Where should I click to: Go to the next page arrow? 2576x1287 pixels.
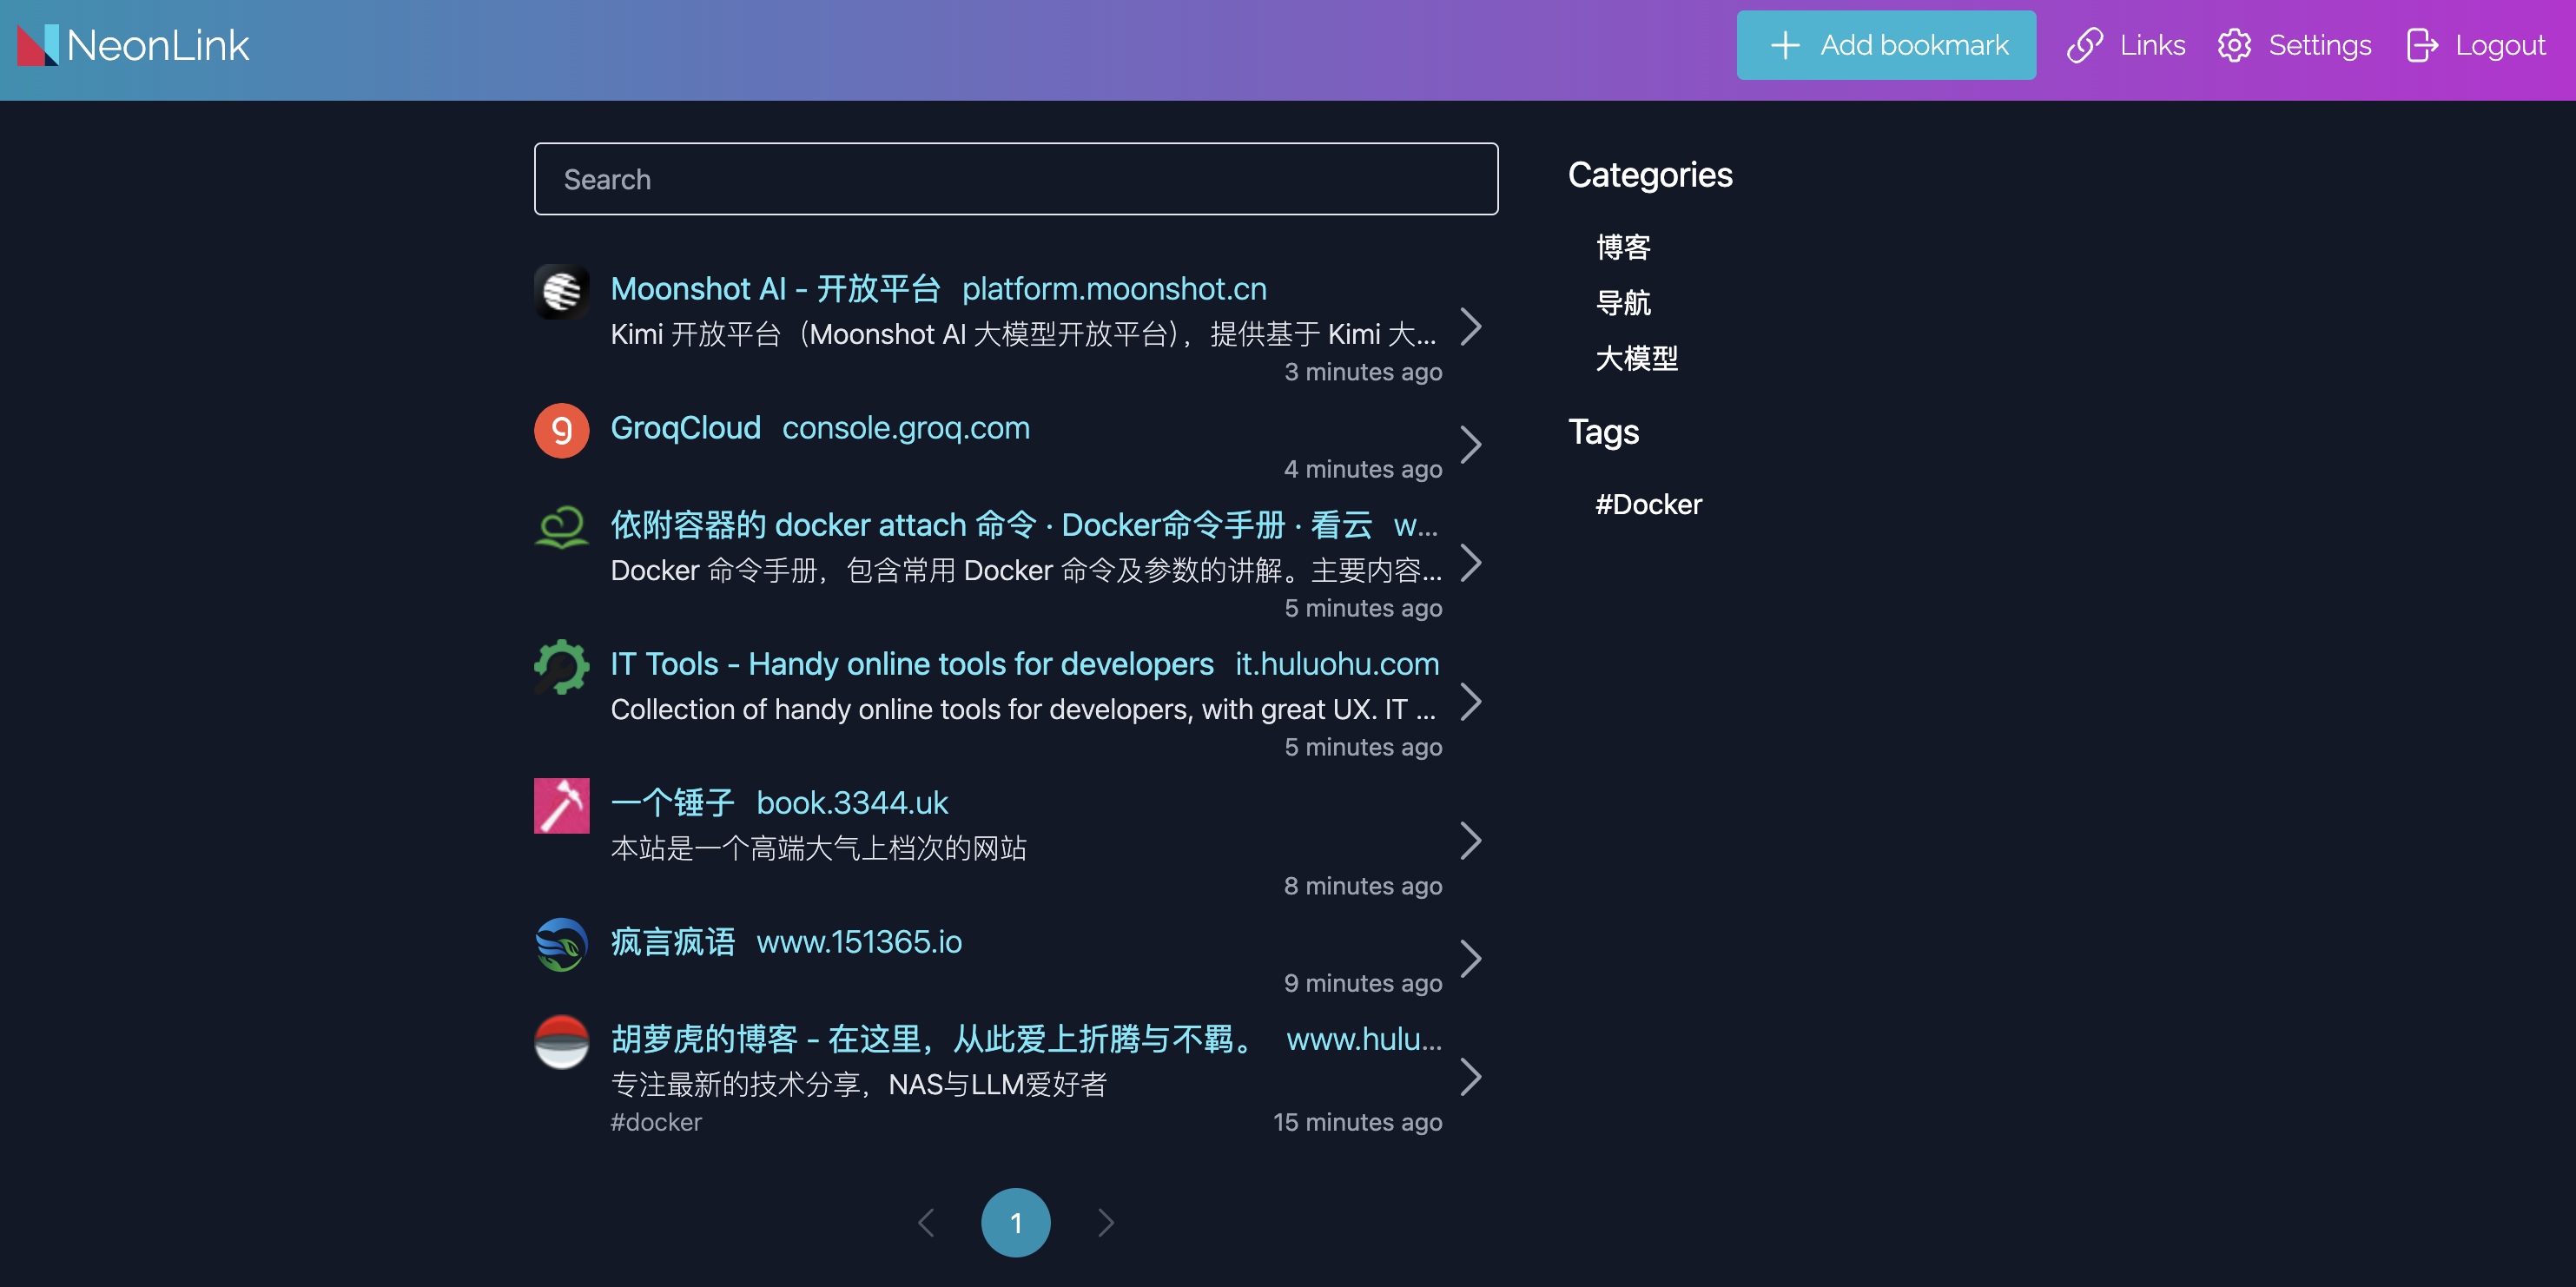coord(1106,1223)
